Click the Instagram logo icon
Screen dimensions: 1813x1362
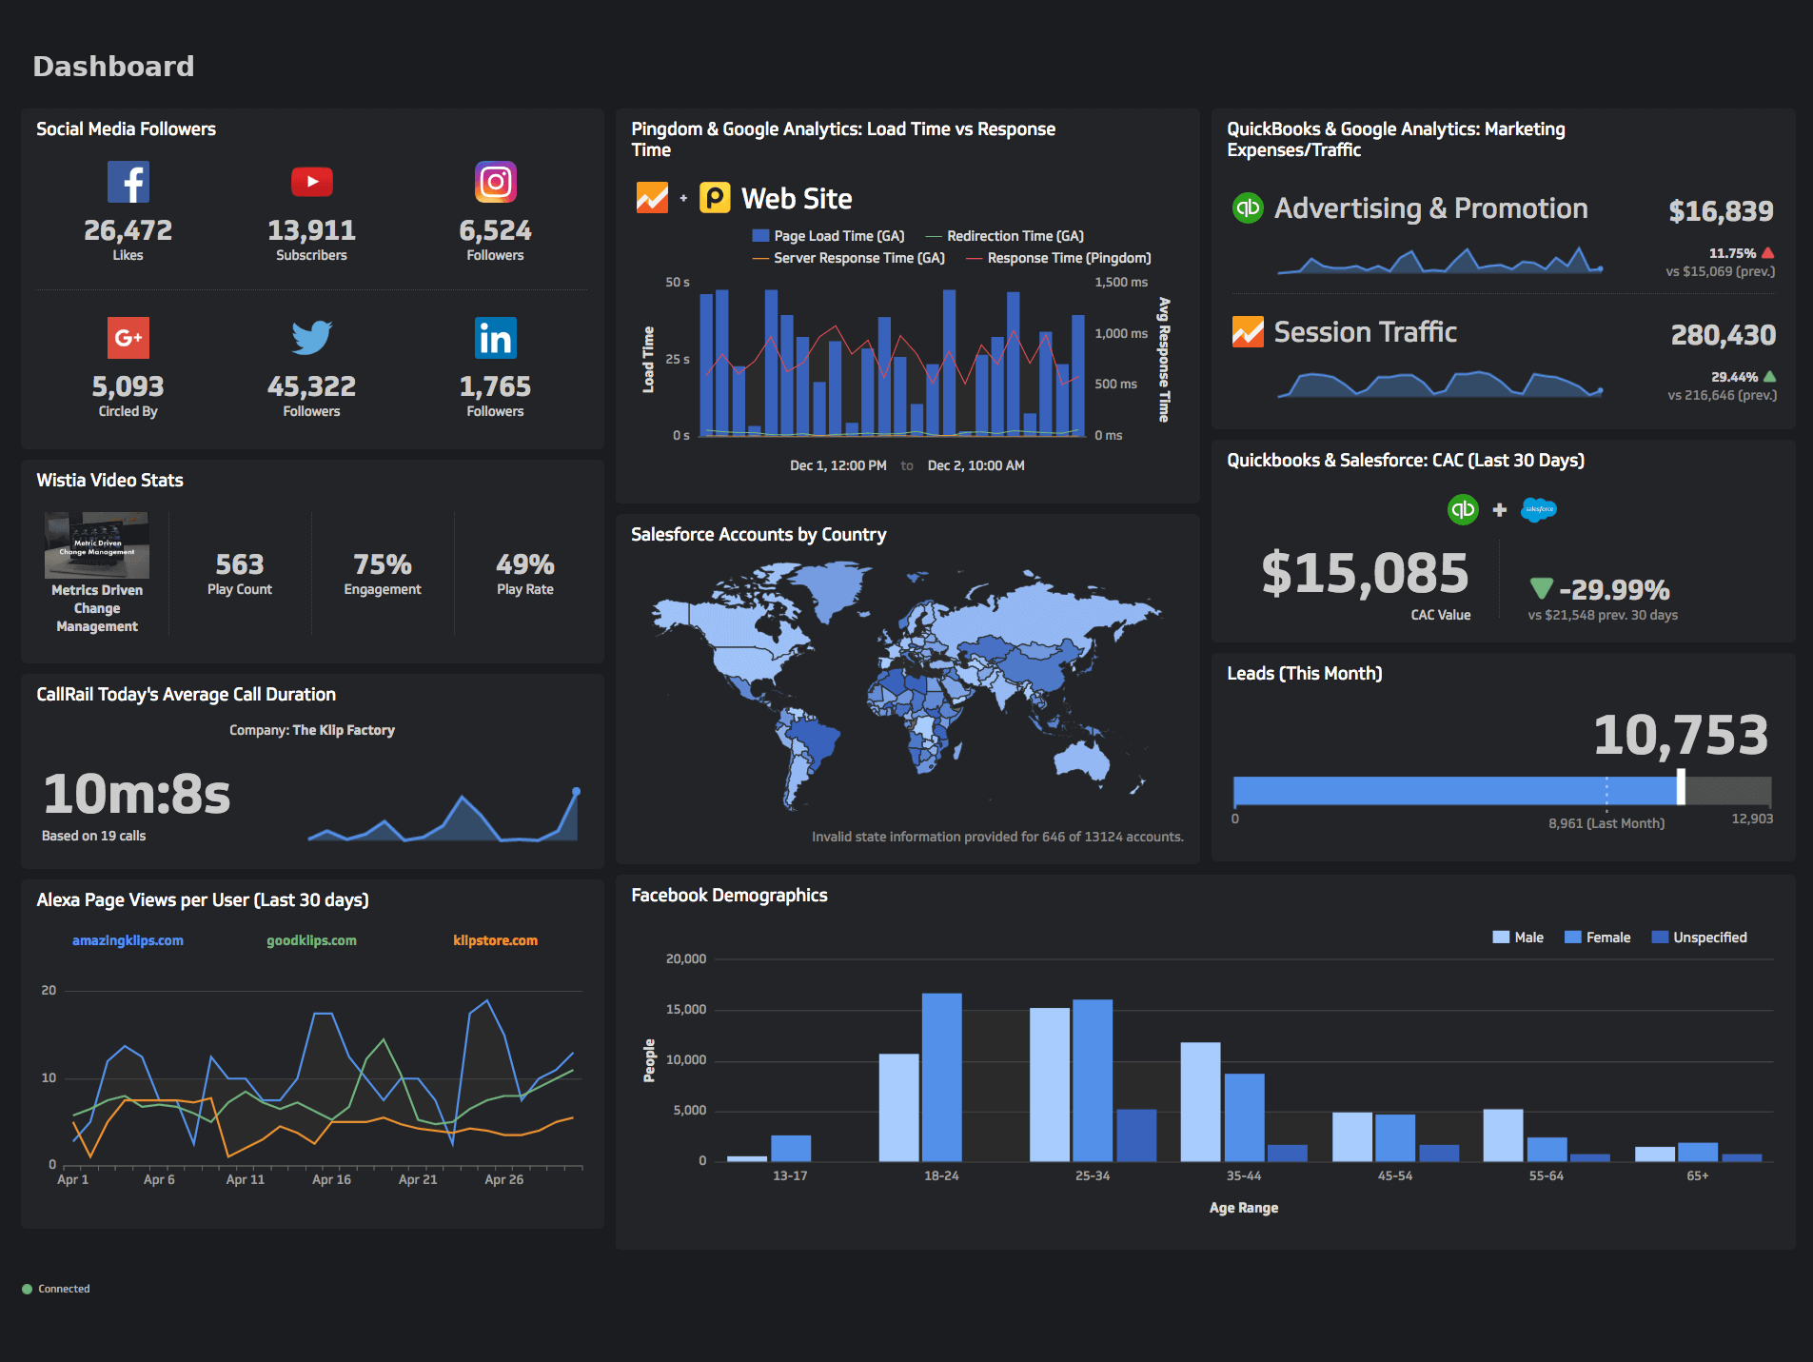pyautogui.click(x=496, y=182)
